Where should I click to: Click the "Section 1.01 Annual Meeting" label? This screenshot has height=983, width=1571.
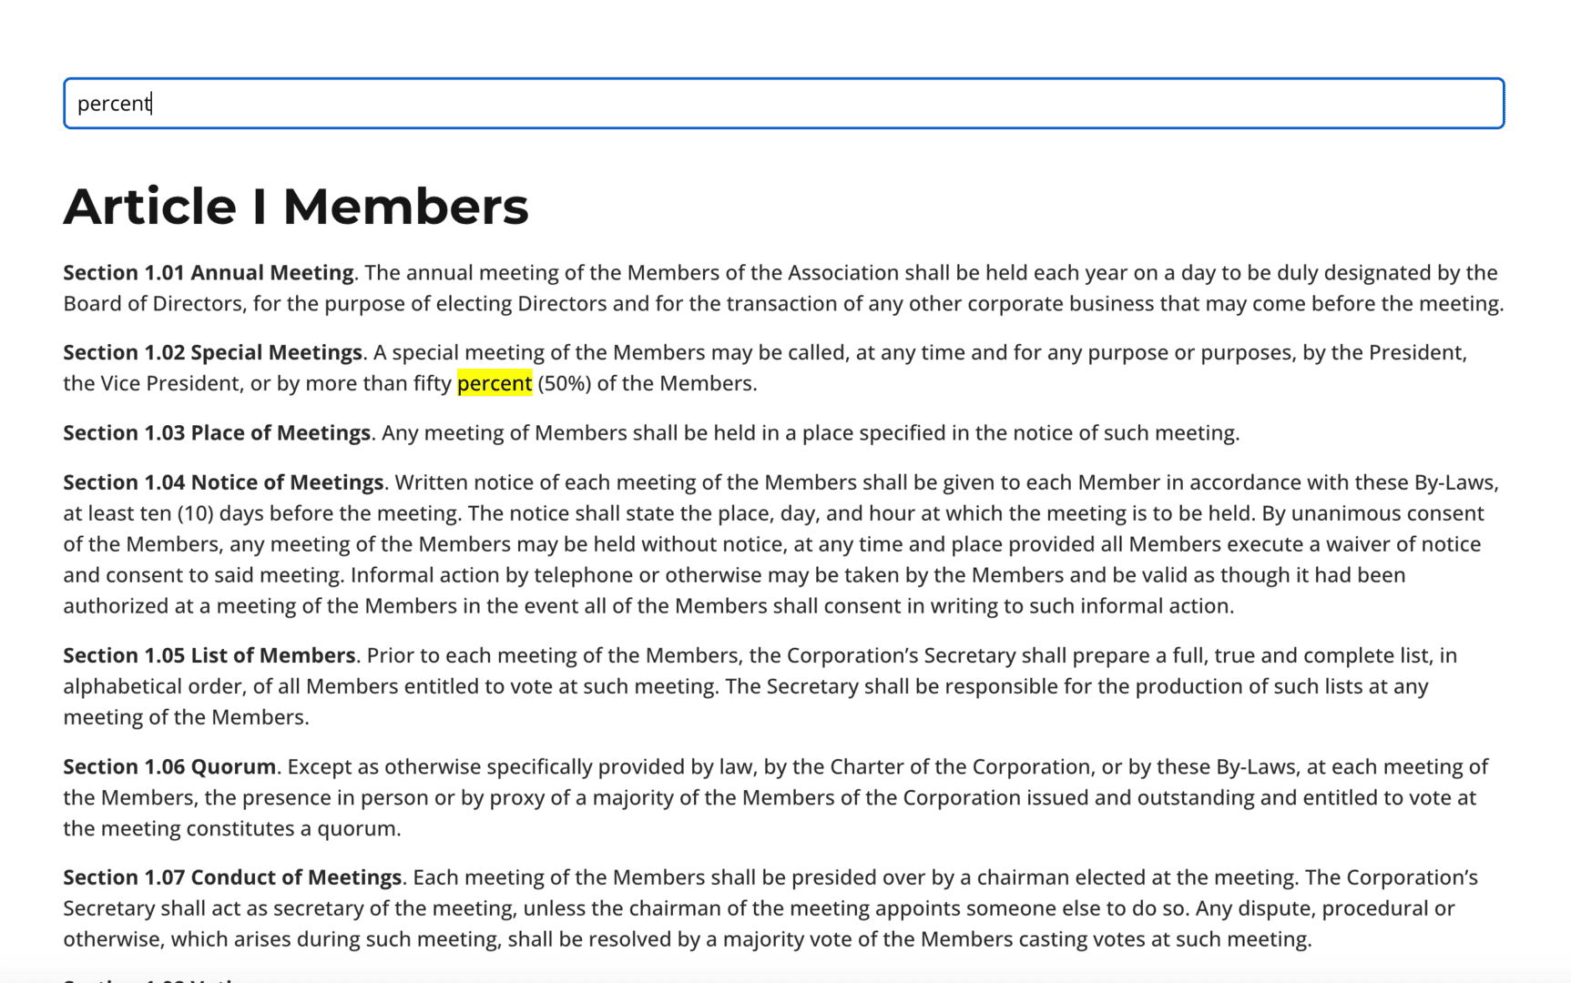[209, 272]
